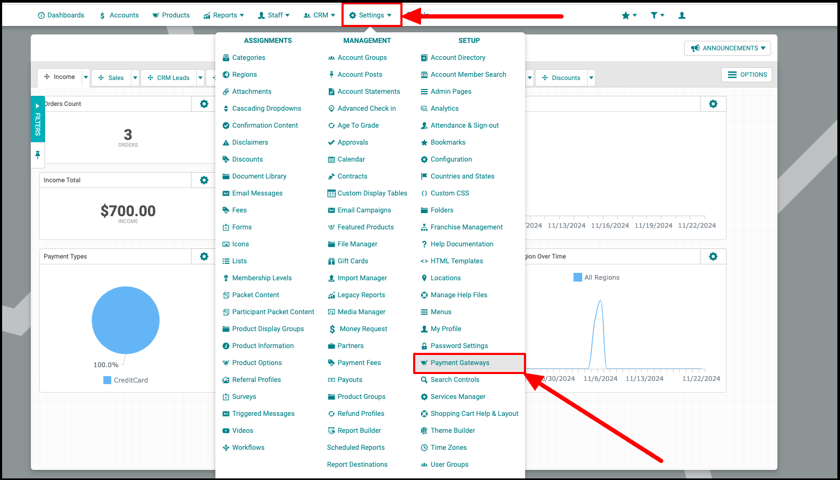Click the $700.00 income total value

coord(128,211)
